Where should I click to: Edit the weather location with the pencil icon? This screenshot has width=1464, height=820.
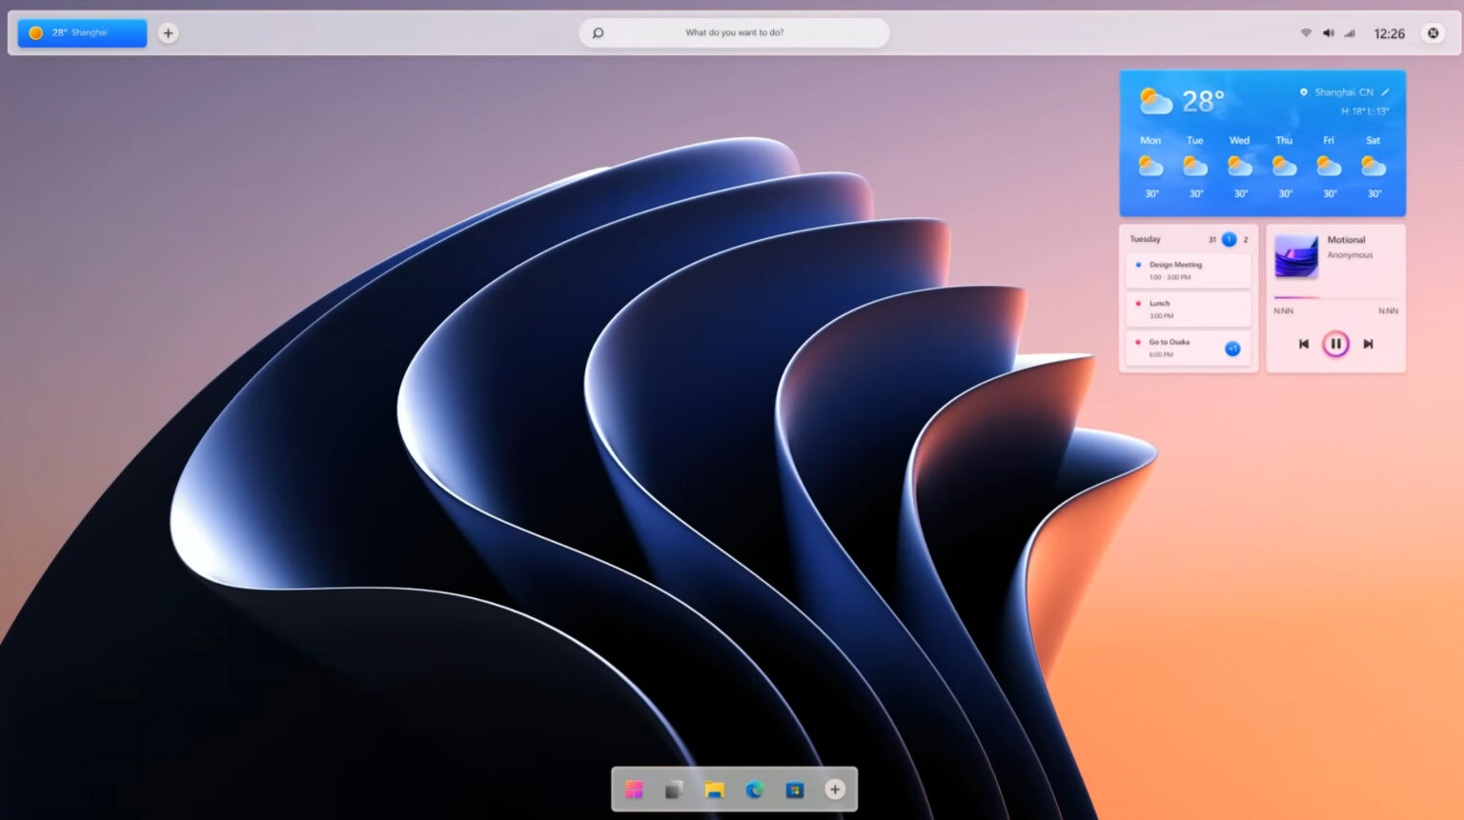click(x=1387, y=91)
